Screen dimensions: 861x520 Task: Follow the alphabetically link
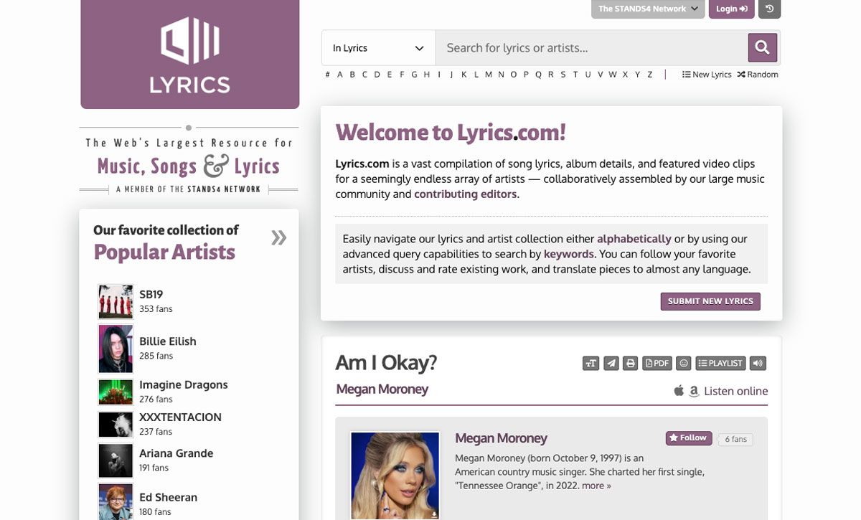pyautogui.click(x=634, y=239)
